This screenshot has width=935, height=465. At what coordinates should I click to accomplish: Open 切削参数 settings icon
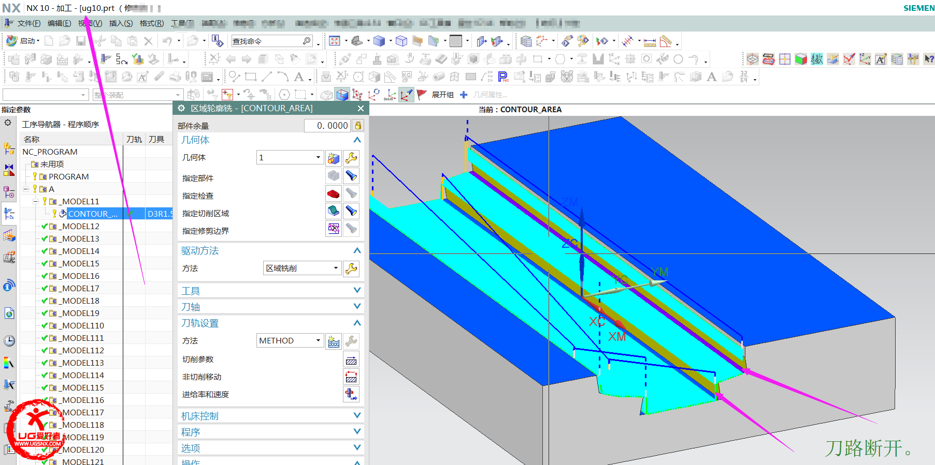click(351, 360)
